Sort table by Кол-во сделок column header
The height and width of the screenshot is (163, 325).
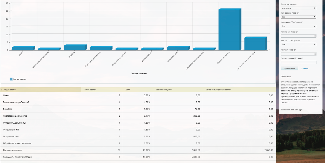coord(90,90)
